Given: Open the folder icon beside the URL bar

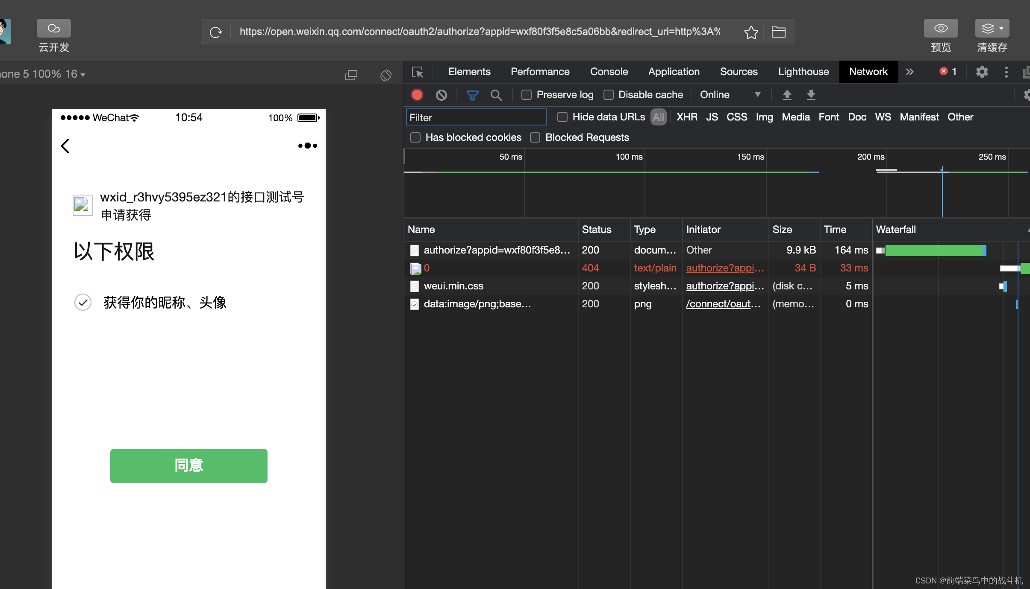Looking at the screenshot, I should (x=778, y=32).
